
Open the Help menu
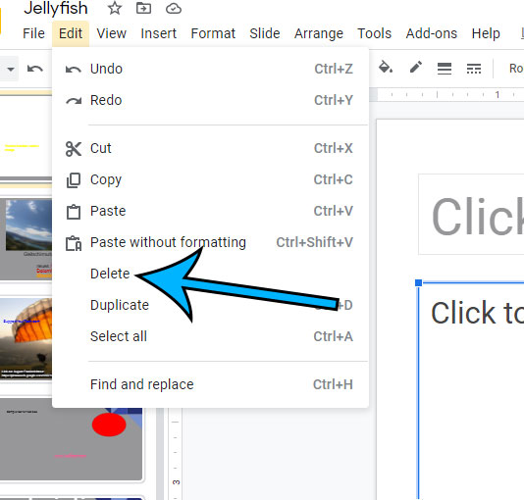(486, 33)
